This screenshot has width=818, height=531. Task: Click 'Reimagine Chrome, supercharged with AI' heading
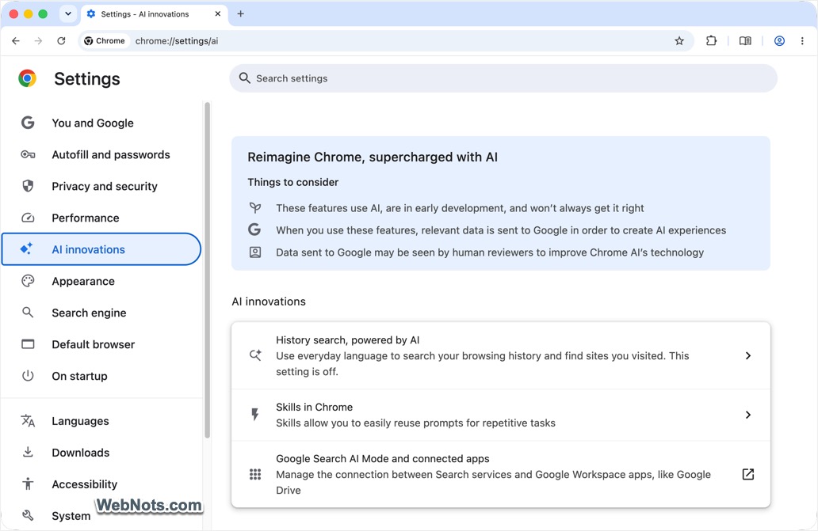(x=373, y=157)
